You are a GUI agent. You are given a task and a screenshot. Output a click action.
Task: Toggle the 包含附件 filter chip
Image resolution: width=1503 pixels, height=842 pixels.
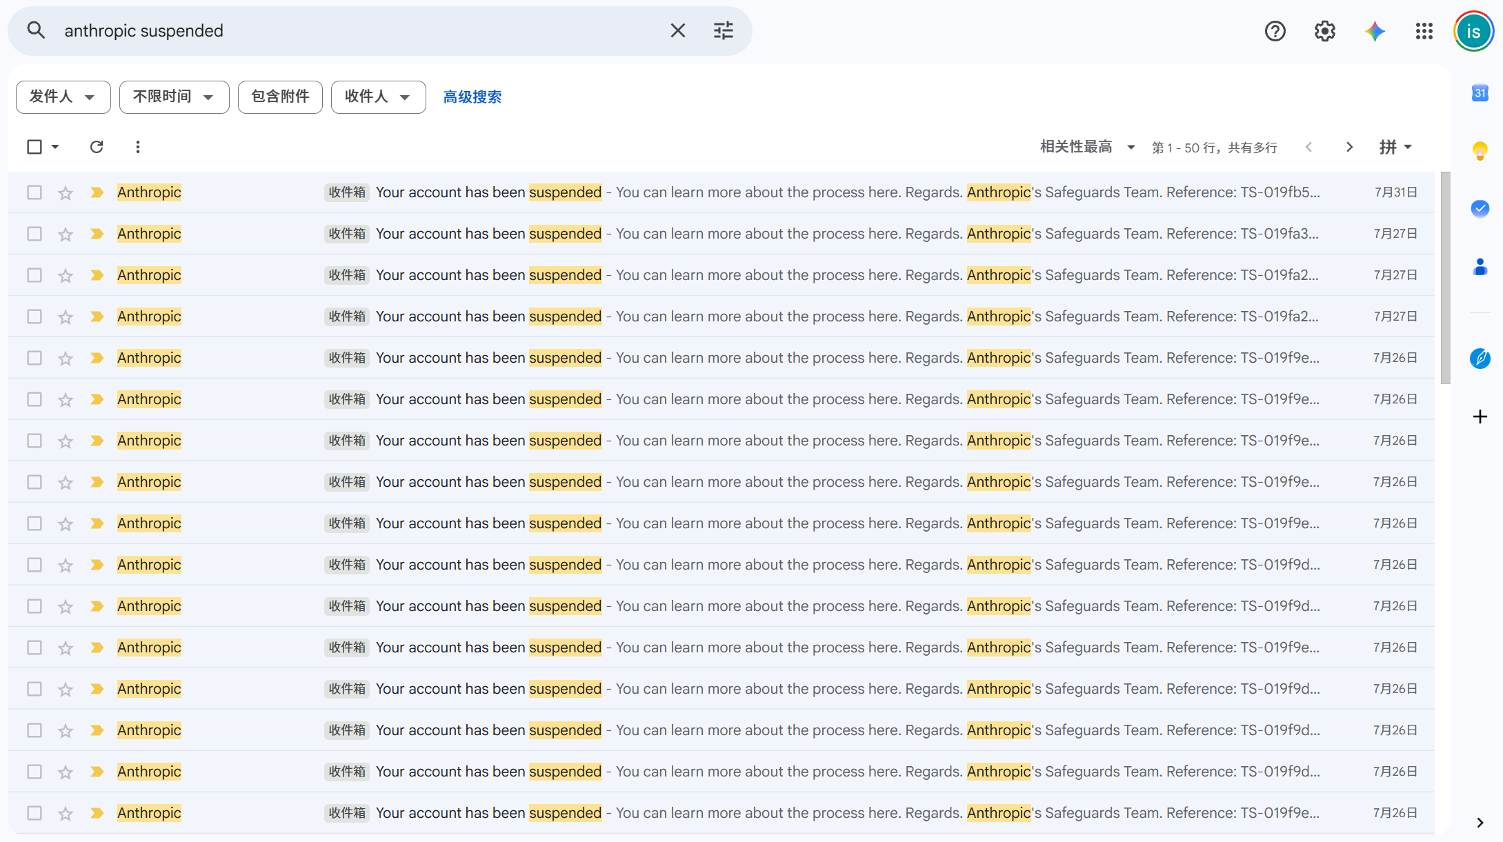tap(280, 97)
